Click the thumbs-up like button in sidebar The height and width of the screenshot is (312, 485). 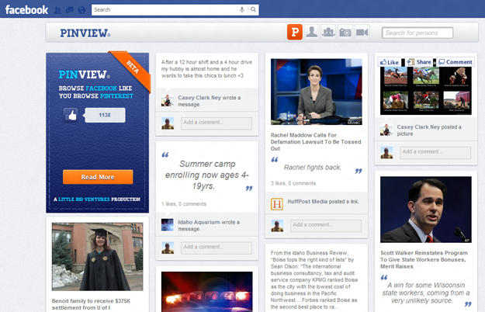tap(71, 115)
